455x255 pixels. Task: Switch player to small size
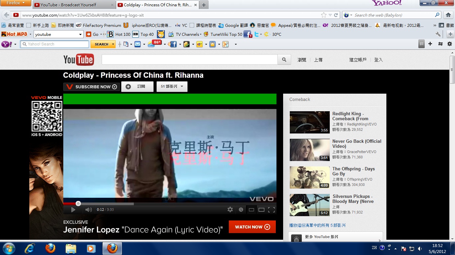click(x=251, y=210)
